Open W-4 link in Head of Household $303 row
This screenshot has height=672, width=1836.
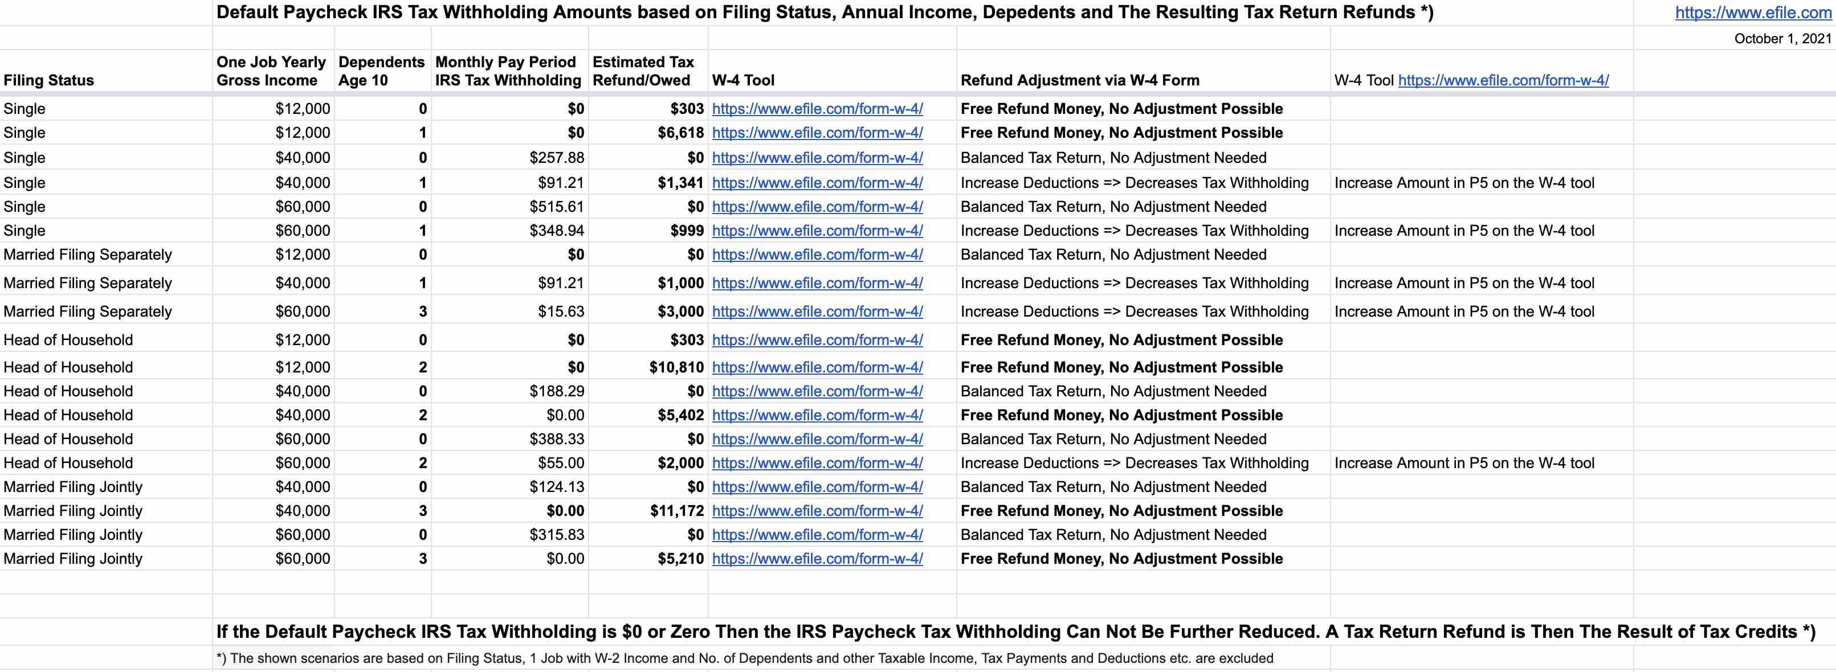[x=818, y=340]
